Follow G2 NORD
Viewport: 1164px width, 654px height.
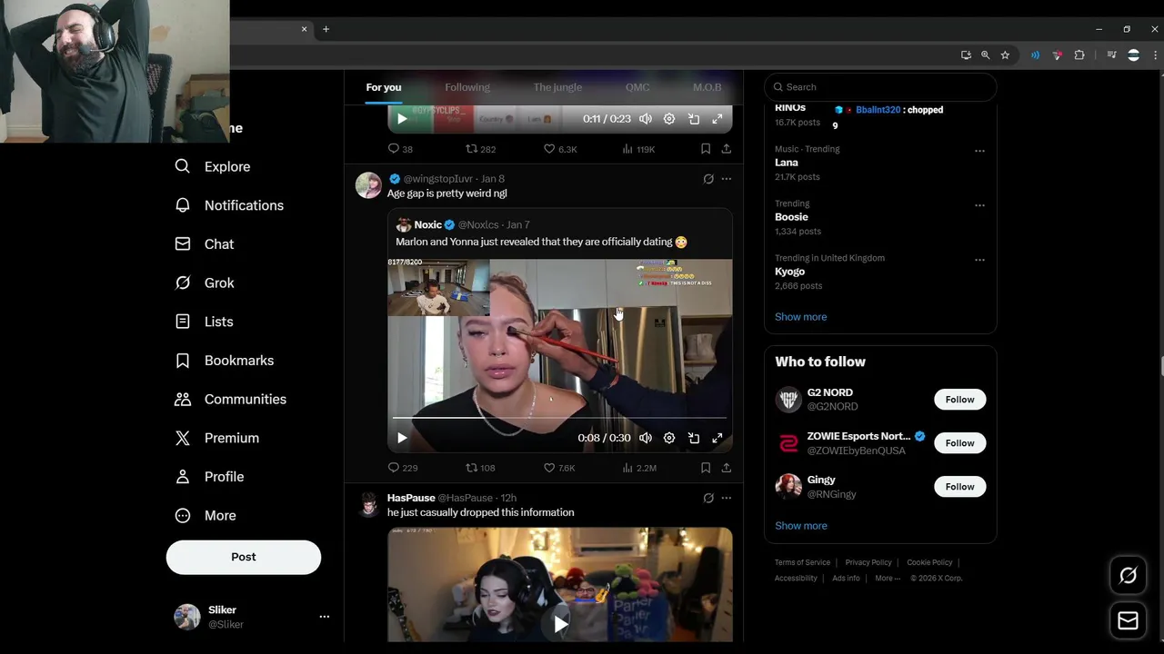(x=959, y=400)
